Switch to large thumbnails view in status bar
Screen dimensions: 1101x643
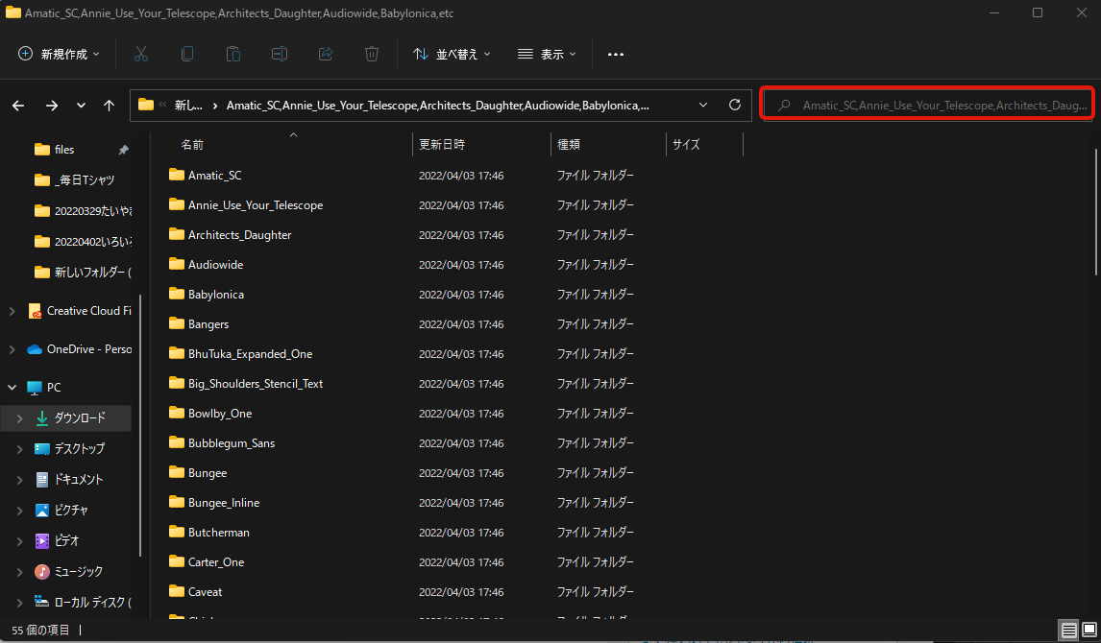1089,631
